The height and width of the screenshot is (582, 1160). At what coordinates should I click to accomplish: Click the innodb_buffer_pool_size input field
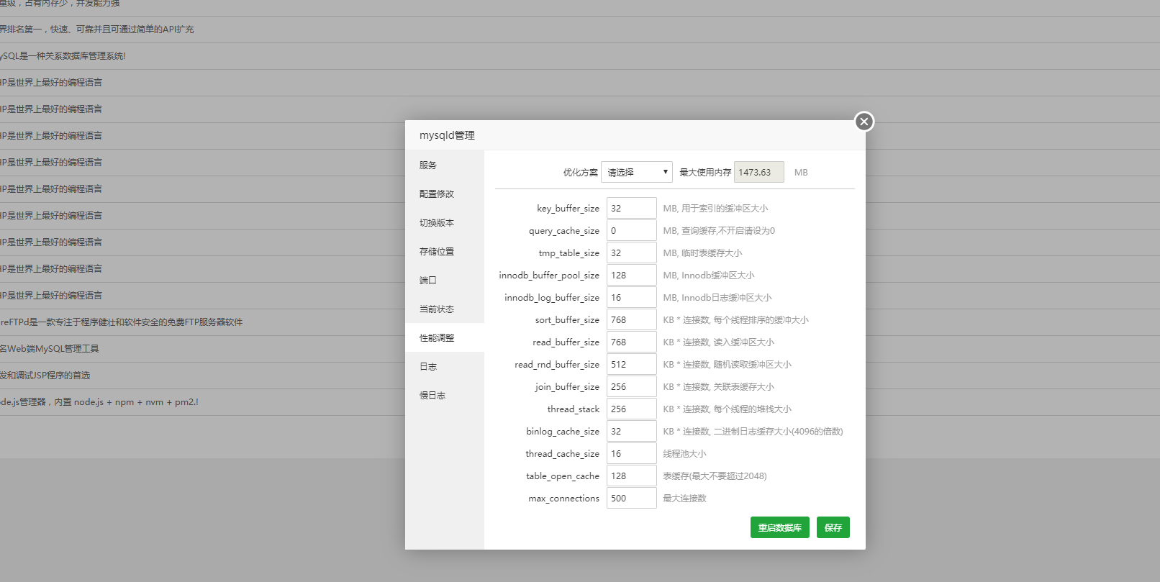(x=632, y=275)
